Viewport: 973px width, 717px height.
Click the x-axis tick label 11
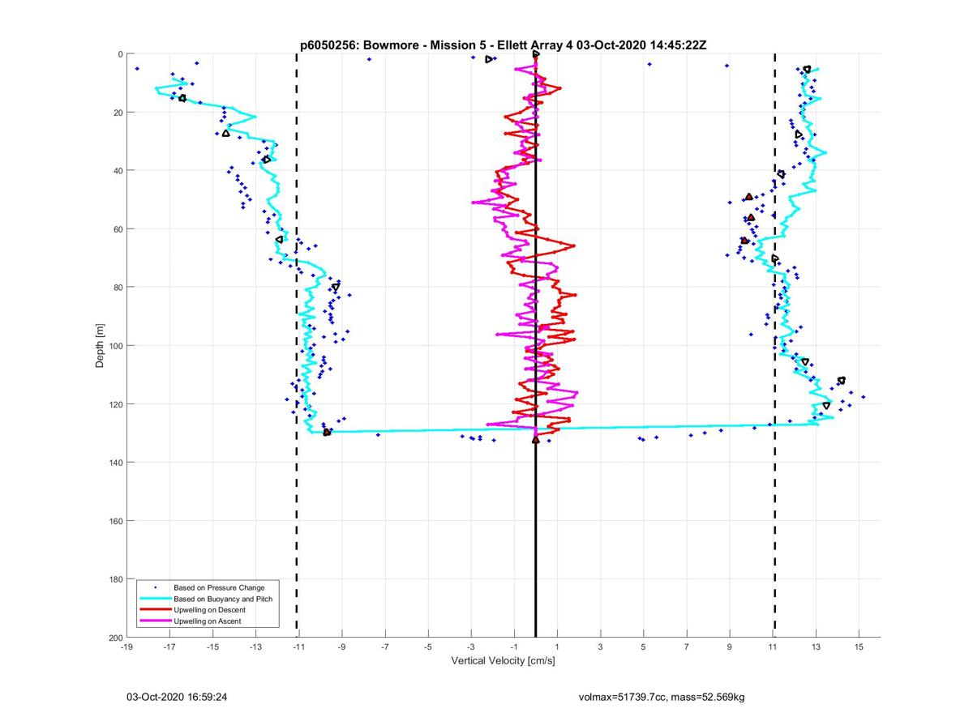point(773,647)
